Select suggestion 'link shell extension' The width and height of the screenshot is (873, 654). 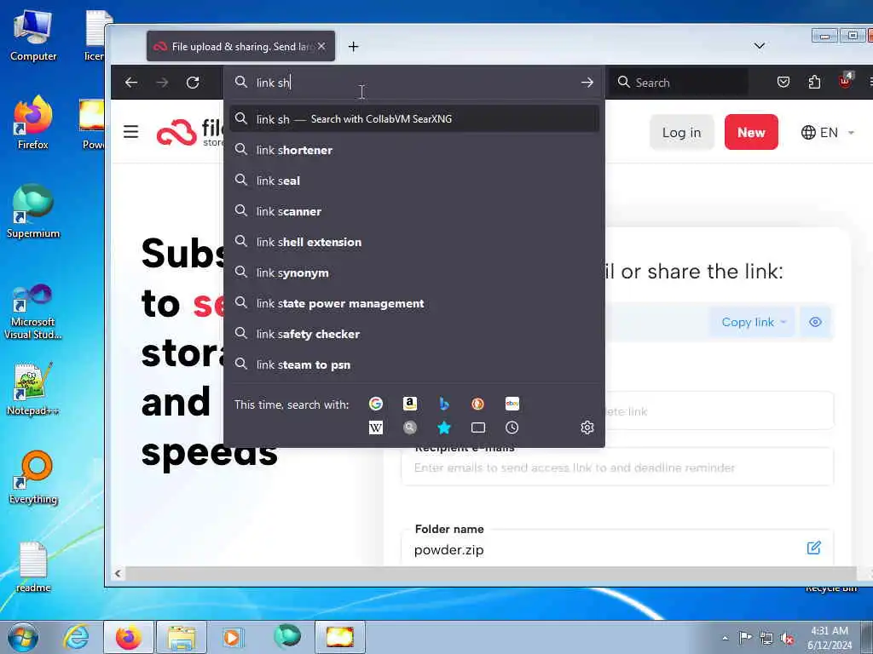(414, 241)
